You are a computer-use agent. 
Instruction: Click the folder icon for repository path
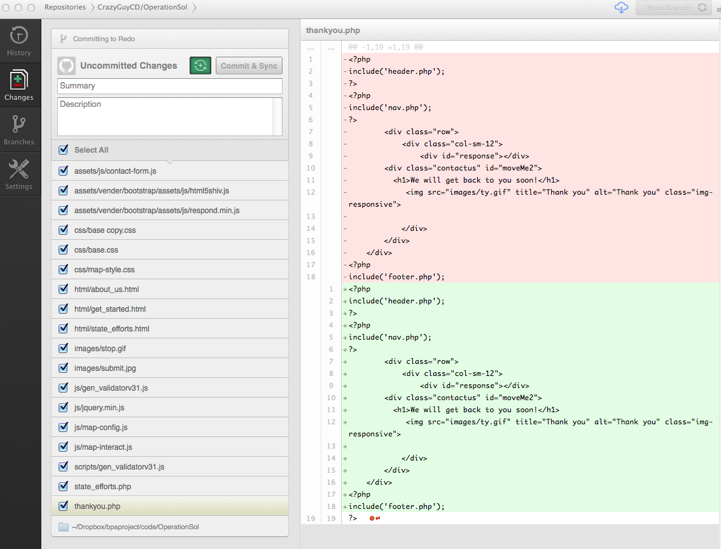pyautogui.click(x=64, y=527)
